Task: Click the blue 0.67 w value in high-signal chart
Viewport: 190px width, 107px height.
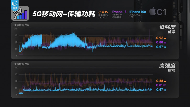Action: pos(161,90)
